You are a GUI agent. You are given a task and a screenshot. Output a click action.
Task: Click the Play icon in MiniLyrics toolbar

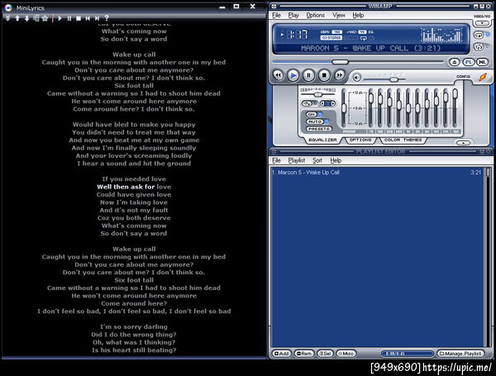coord(60,18)
